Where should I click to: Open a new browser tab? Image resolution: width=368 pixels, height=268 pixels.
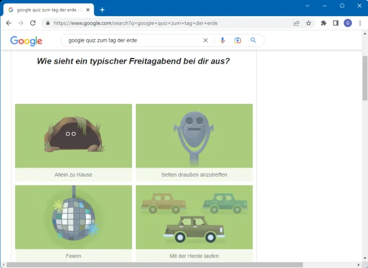[x=102, y=10]
